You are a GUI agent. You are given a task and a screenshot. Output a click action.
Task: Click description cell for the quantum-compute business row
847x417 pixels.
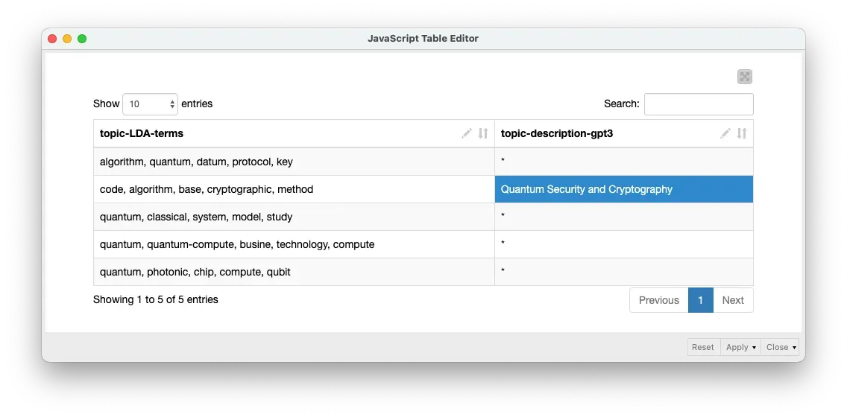tap(623, 244)
